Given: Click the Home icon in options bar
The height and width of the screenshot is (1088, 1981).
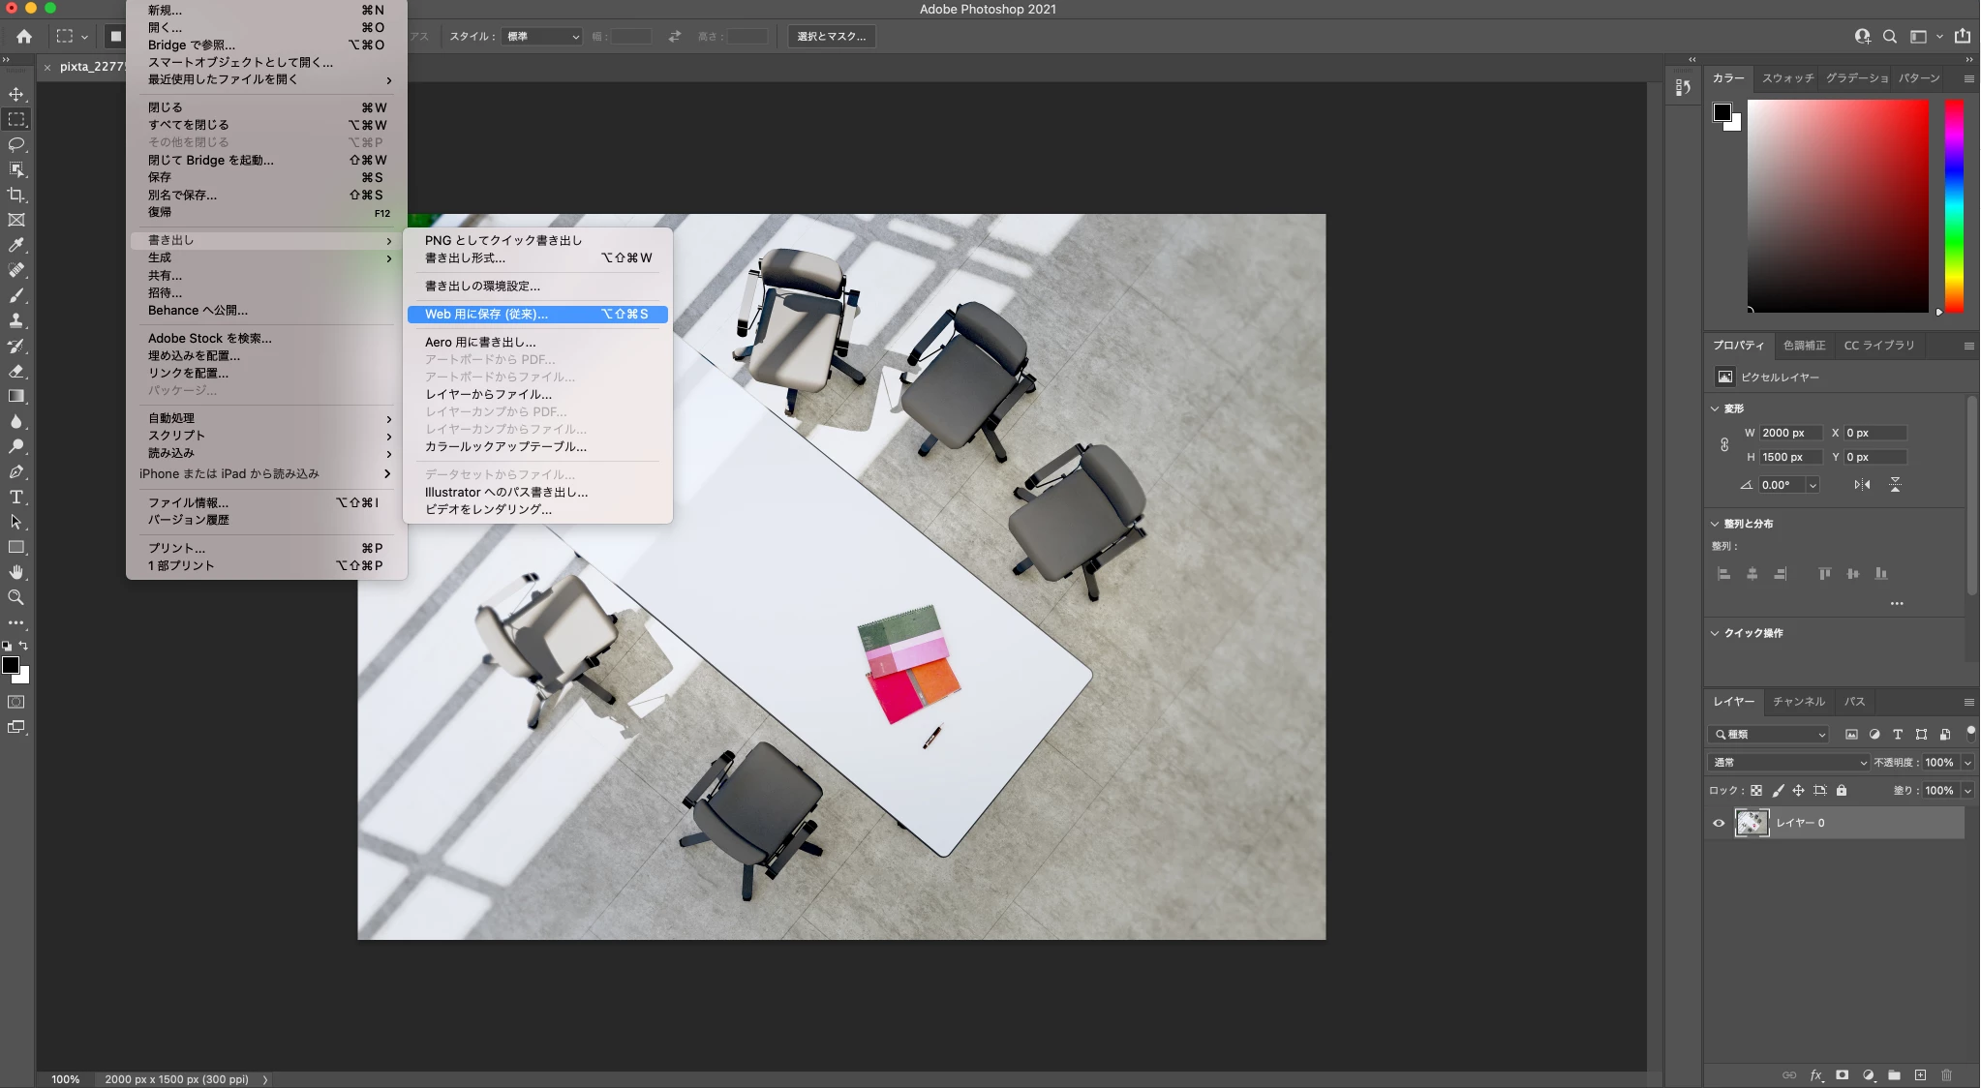Looking at the screenshot, I should click(x=24, y=37).
